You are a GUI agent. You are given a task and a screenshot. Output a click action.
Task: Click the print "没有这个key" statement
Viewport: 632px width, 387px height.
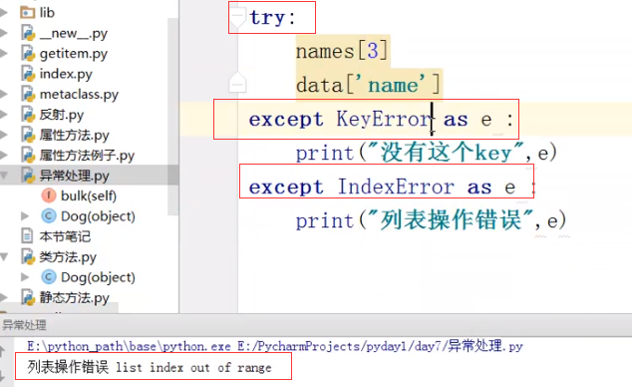[427, 153]
